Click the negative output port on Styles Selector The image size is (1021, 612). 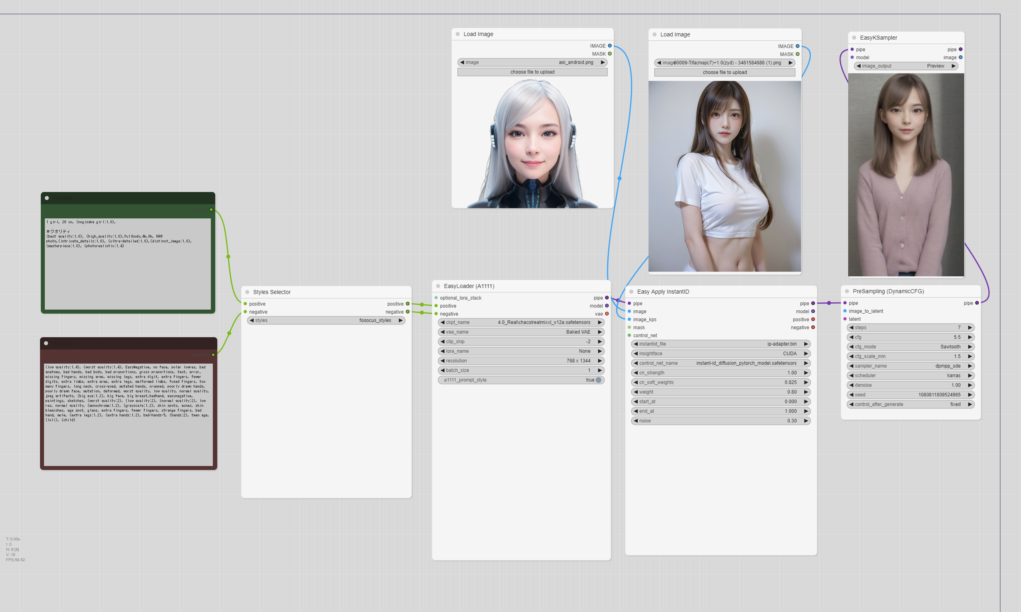click(407, 312)
